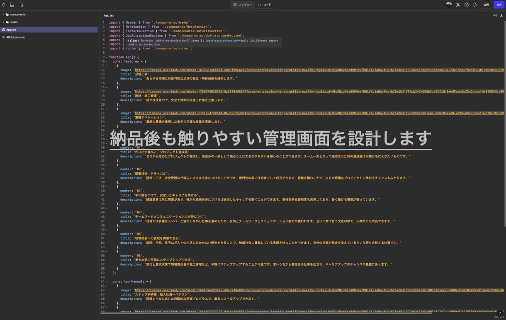Click the 公開 publish button
The width and height of the screenshot is (506, 320).
pos(486,5)
